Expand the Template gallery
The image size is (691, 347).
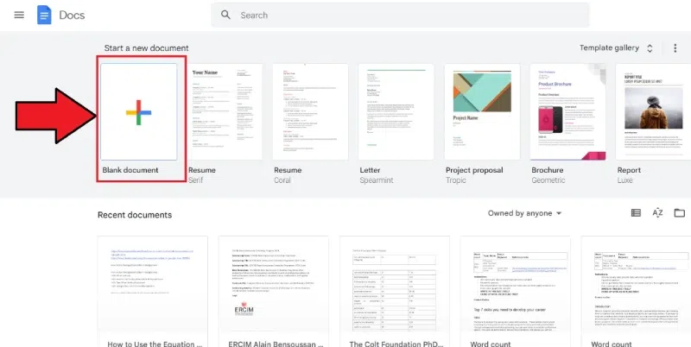point(616,48)
